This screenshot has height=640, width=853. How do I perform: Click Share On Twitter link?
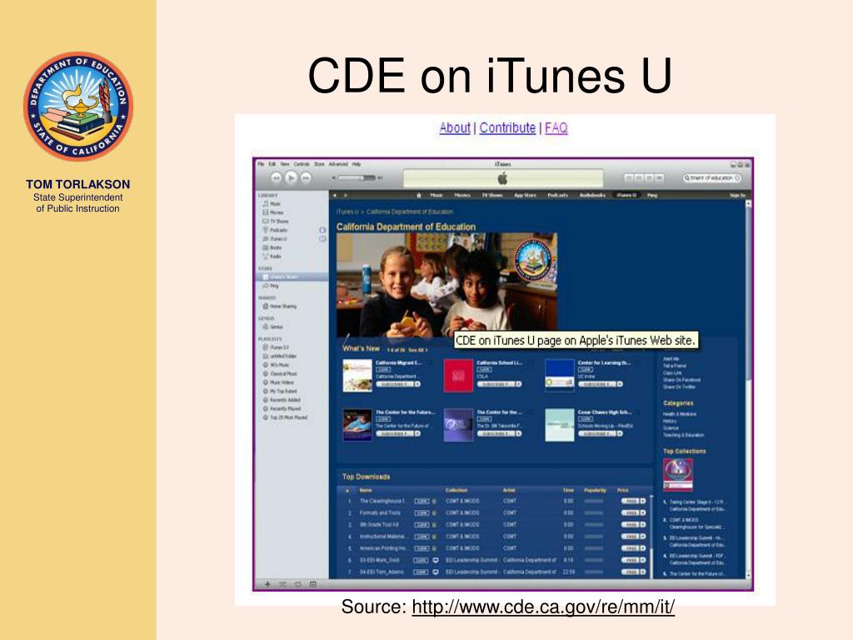[x=679, y=387]
